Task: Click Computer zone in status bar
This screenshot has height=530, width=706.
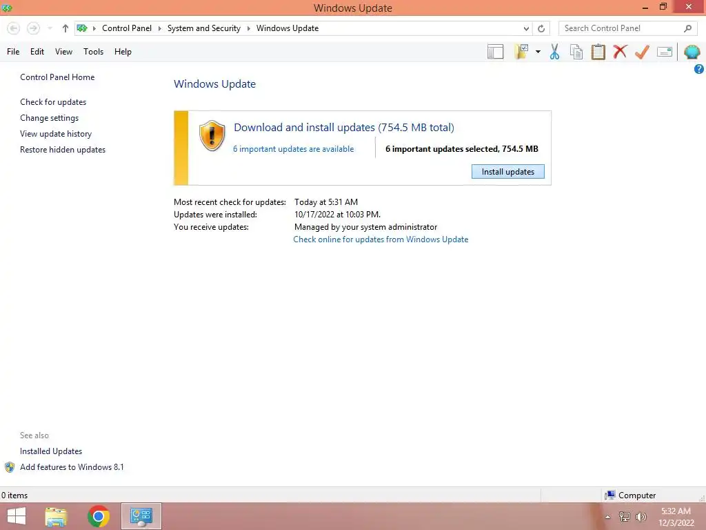Action: [630, 495]
